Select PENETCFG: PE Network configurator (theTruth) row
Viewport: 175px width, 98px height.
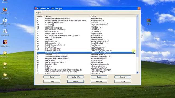86,72
